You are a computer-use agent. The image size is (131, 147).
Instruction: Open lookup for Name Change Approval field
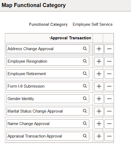pyautogui.click(x=85, y=124)
